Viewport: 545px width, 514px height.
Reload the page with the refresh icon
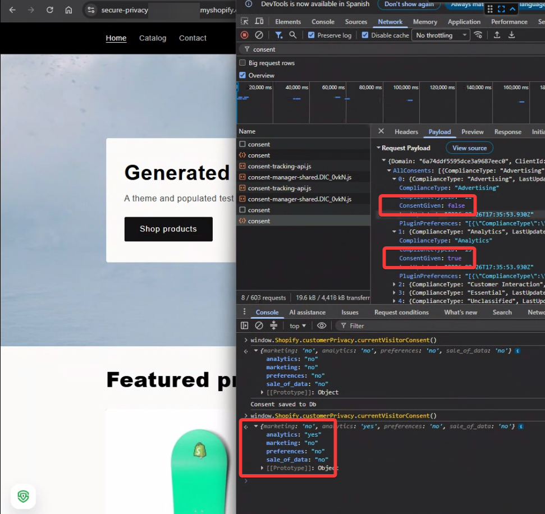[50, 10]
